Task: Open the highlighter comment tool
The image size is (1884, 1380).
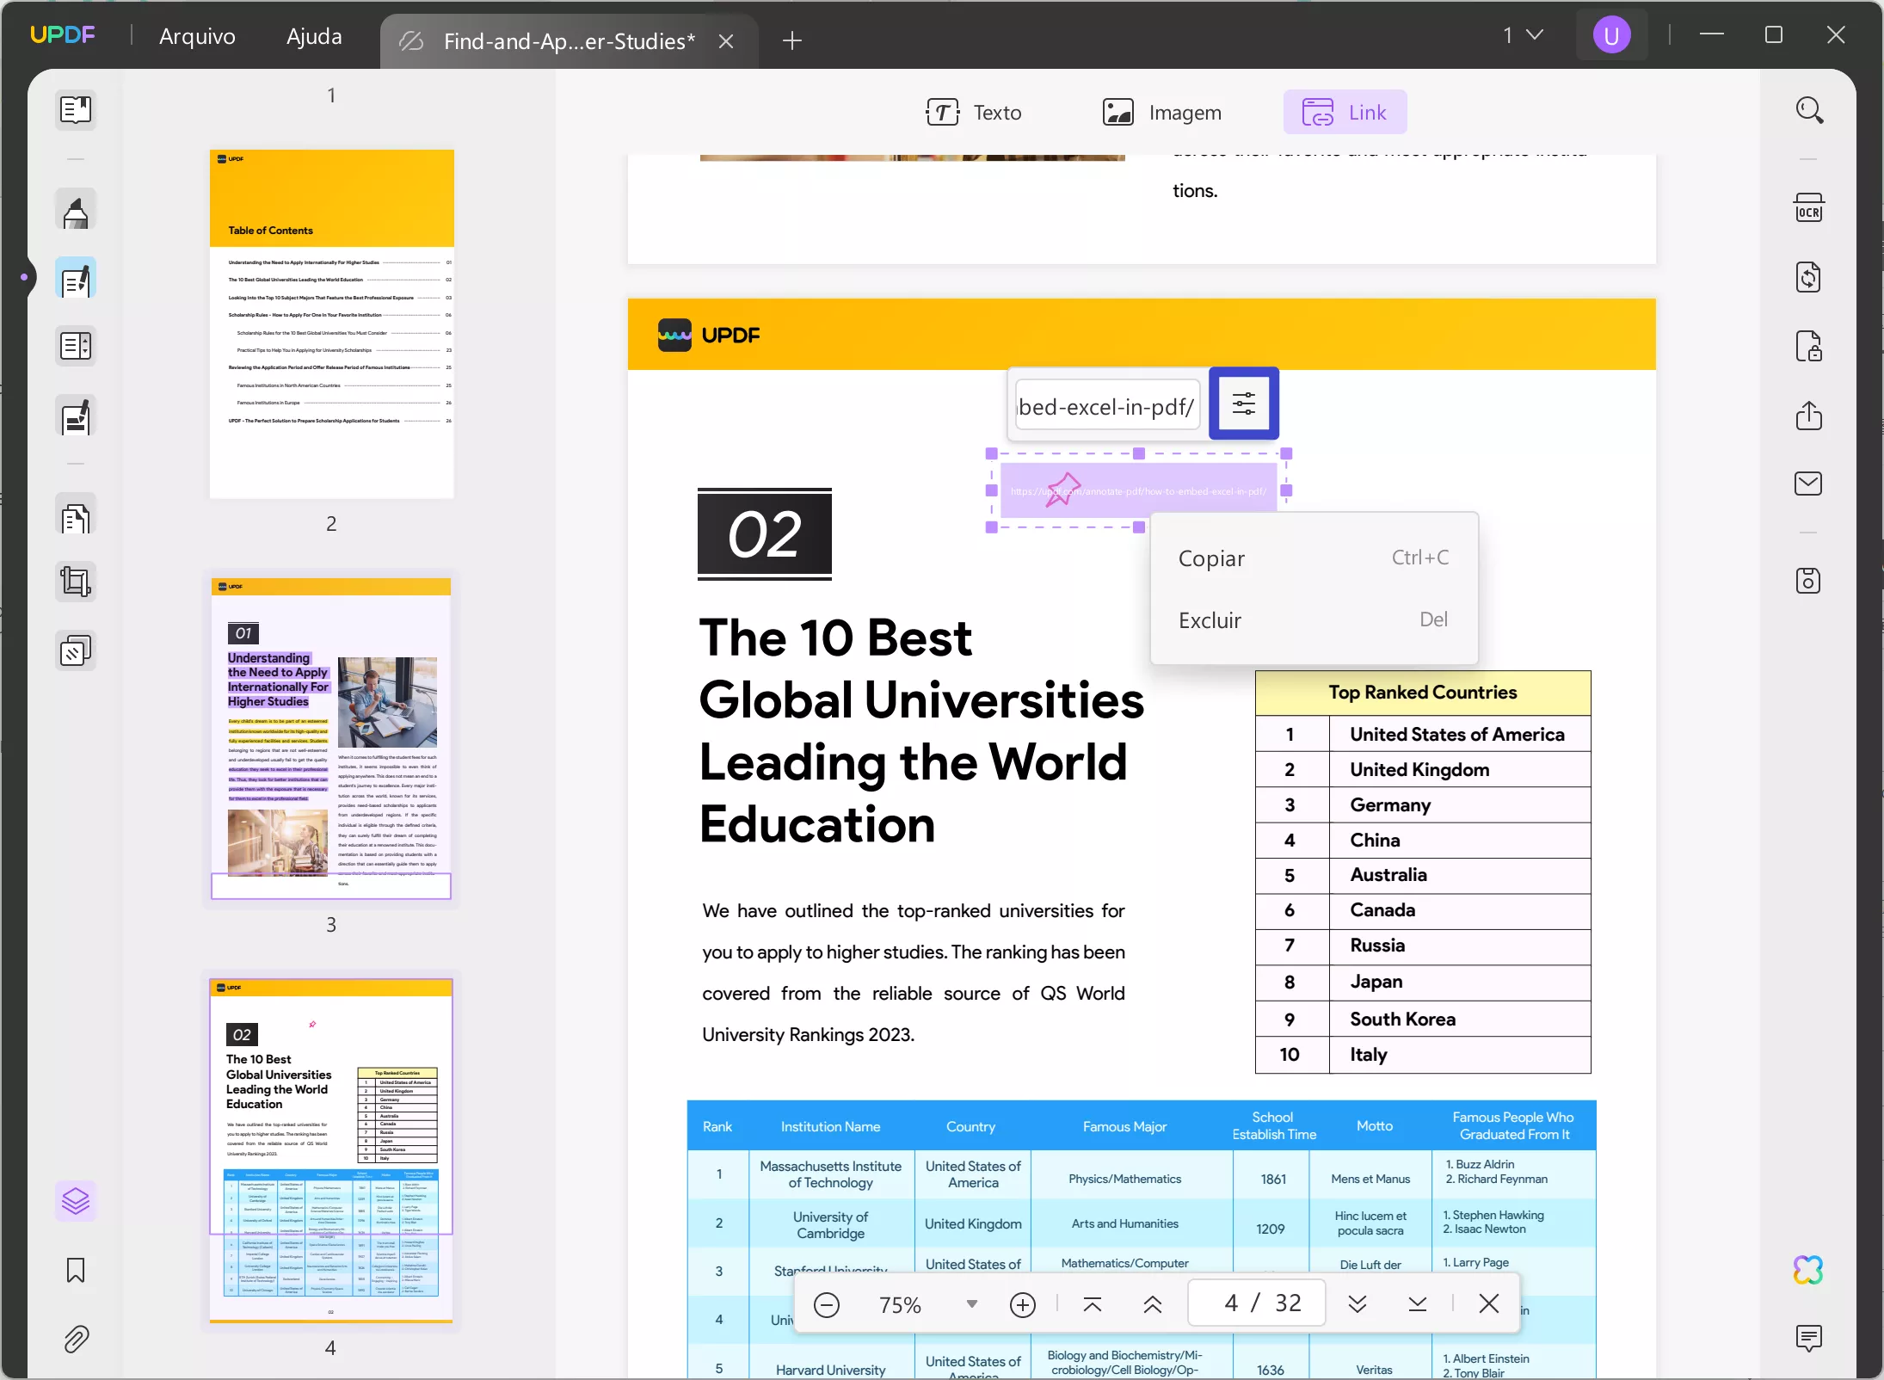Action: [76, 211]
